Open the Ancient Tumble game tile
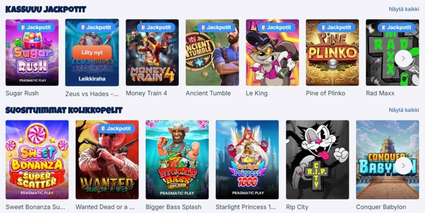425x213 pixels. pos(212,52)
